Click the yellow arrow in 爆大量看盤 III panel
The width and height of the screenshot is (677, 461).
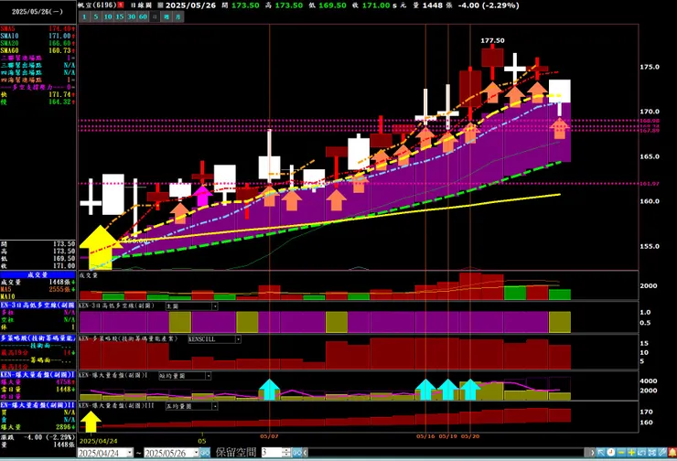tap(91, 422)
